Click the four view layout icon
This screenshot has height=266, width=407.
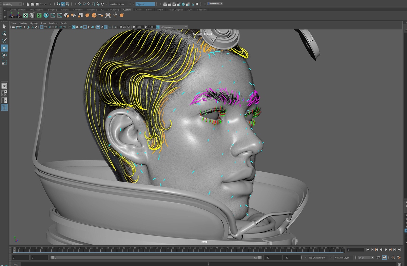(4, 93)
